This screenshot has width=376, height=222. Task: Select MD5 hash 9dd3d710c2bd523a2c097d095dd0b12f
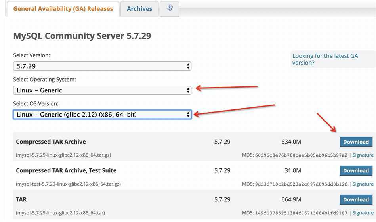(301, 184)
